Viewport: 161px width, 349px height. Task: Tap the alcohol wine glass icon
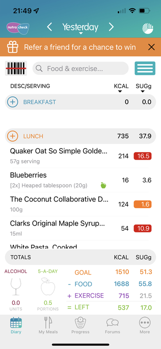click(x=16, y=287)
